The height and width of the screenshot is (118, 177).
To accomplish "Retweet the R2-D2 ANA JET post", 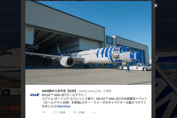I will click(x=55, y=112).
